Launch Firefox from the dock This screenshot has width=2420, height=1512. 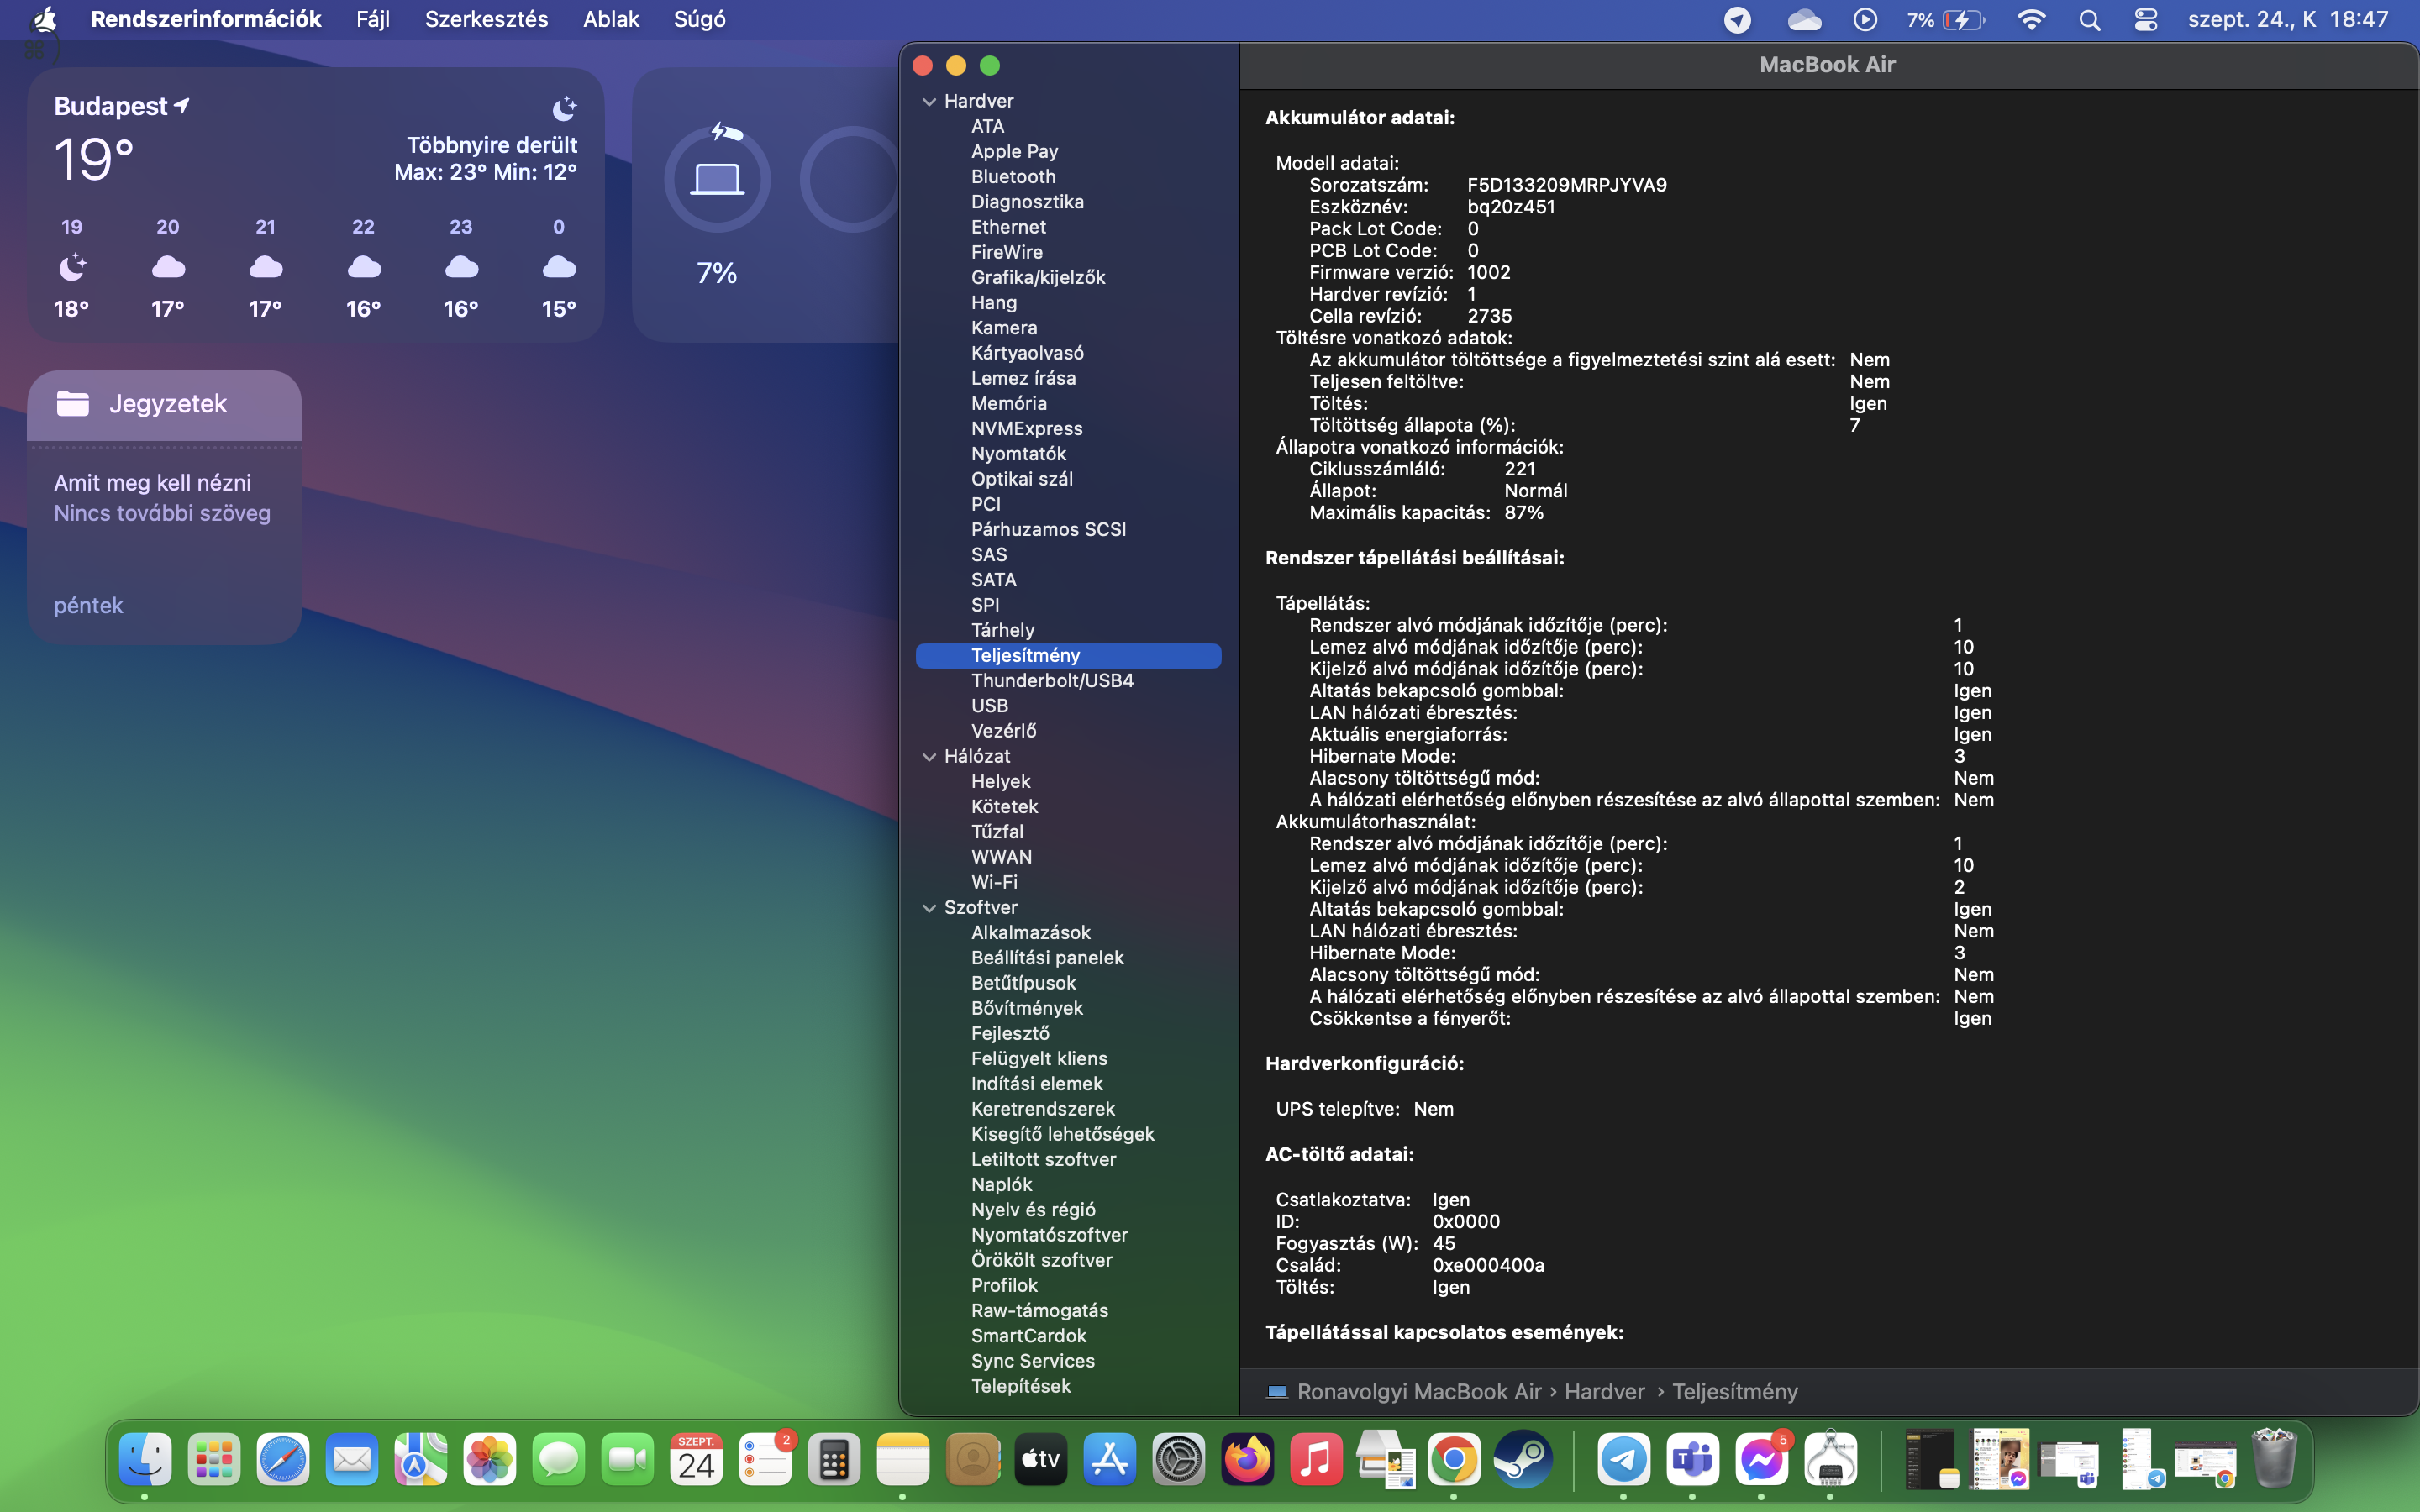click(1248, 1460)
